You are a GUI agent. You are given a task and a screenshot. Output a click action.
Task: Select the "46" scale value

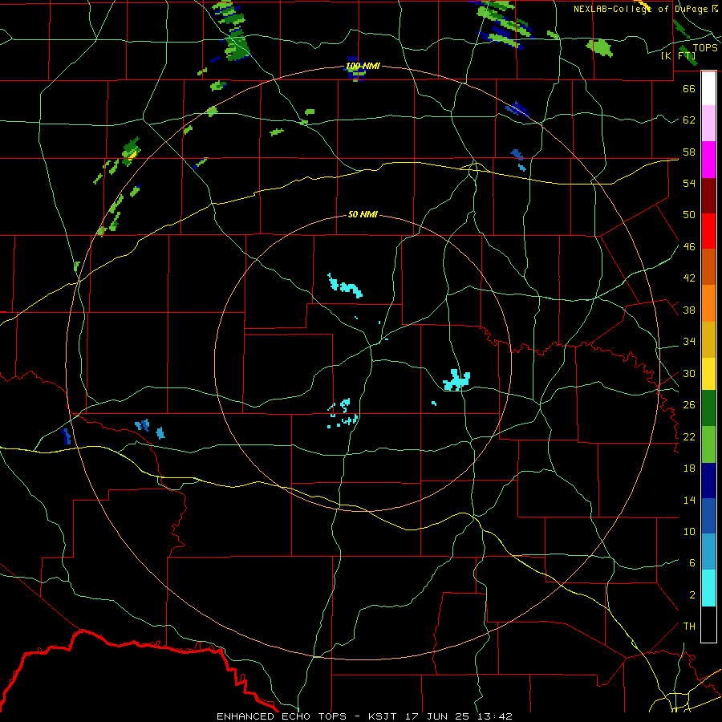click(689, 247)
